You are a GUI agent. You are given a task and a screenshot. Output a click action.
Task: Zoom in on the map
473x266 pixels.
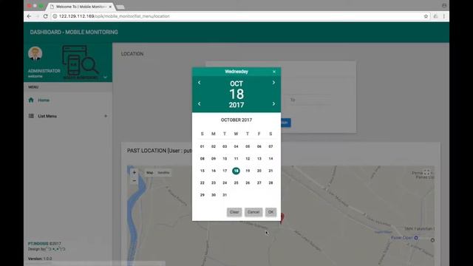point(135,172)
